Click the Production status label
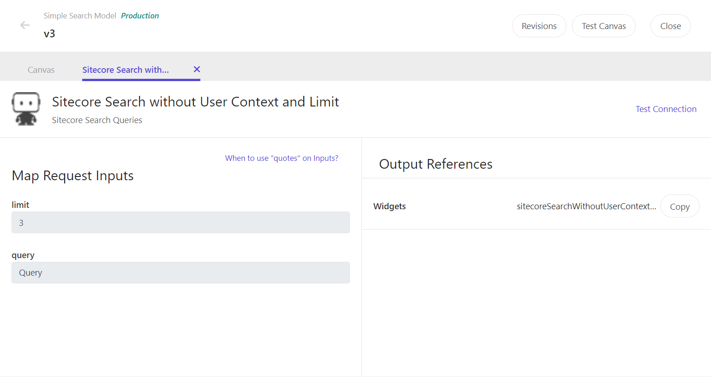Image resolution: width=711 pixels, height=377 pixels. (139, 15)
